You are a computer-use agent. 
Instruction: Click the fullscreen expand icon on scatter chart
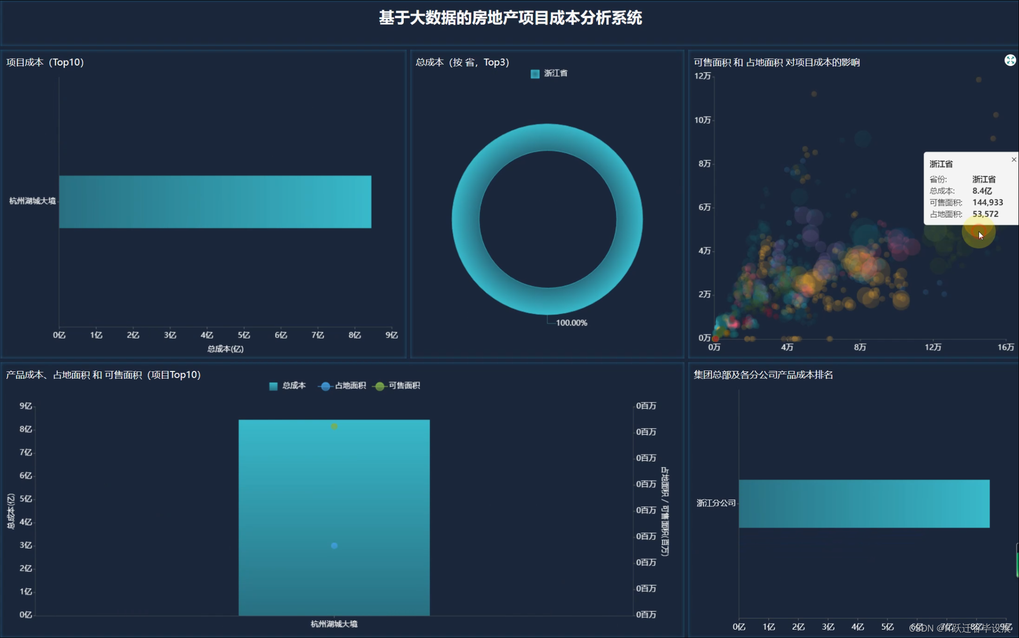(1010, 60)
